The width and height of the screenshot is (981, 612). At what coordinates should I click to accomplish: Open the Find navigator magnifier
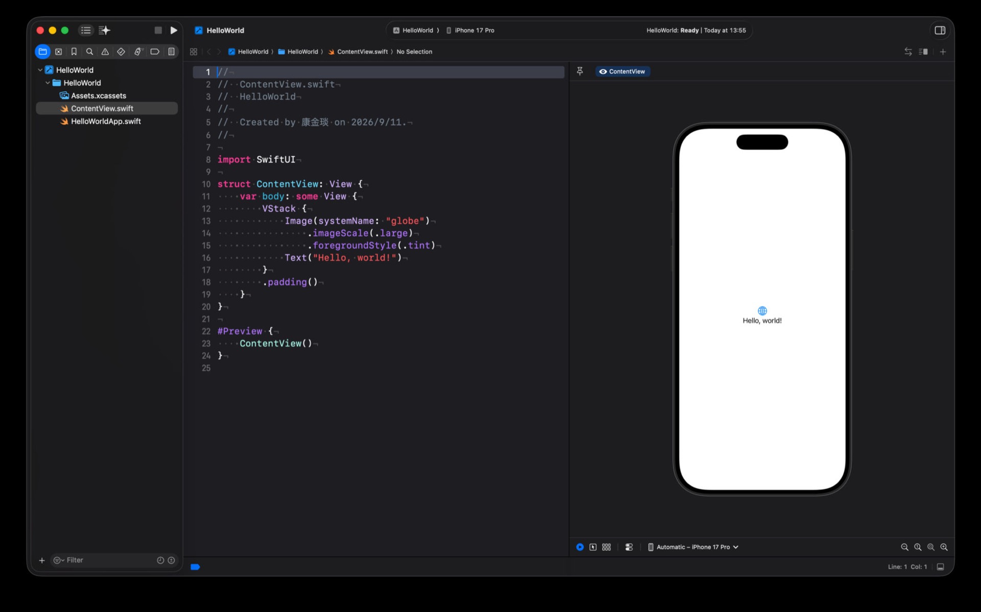[89, 52]
